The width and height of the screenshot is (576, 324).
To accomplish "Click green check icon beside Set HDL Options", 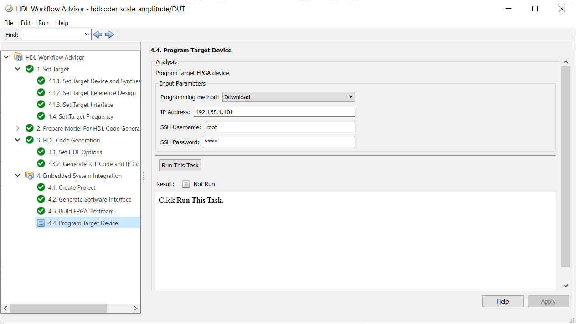I will click(41, 152).
